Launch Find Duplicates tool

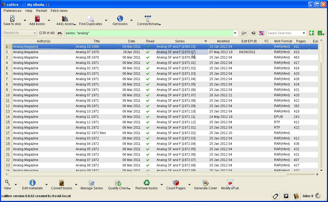[x=90, y=19]
